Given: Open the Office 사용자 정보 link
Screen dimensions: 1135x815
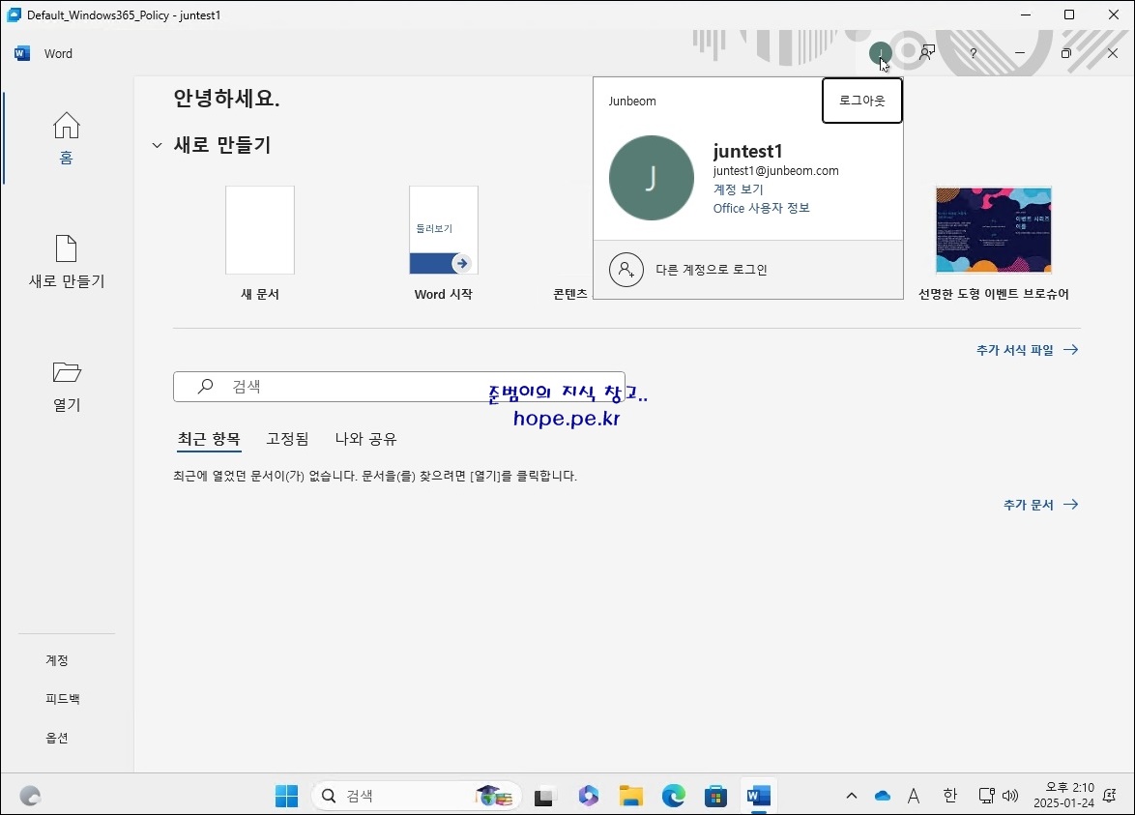Looking at the screenshot, I should pos(762,208).
